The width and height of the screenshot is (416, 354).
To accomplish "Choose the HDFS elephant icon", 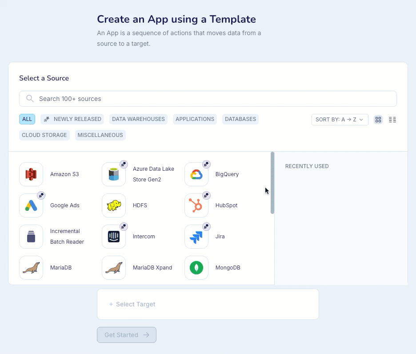I will tap(114, 205).
